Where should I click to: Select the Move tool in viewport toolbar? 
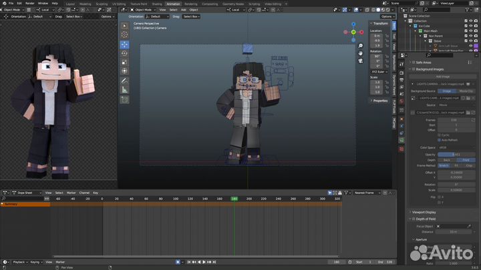point(124,45)
